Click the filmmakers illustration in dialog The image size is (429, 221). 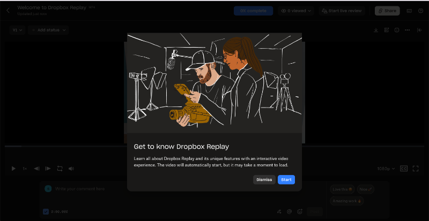(x=214, y=83)
